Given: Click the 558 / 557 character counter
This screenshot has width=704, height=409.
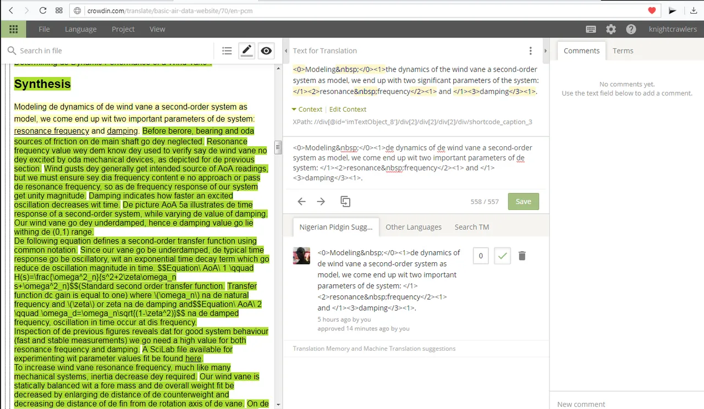Looking at the screenshot, I should click(x=485, y=202).
